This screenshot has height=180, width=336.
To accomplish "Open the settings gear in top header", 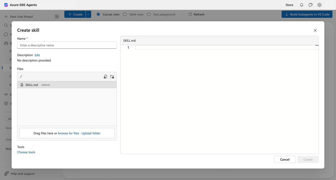I will tap(319, 5).
